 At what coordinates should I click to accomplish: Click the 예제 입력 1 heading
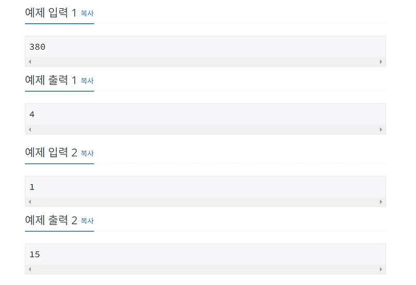(50, 12)
